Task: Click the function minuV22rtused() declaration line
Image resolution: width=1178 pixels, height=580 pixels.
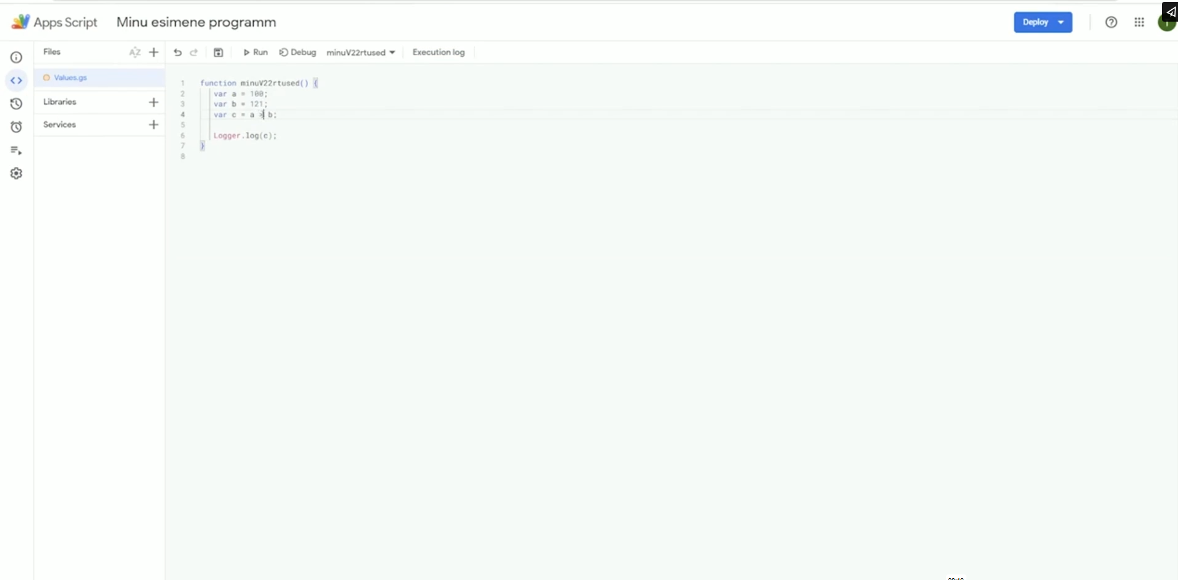Action: click(259, 83)
